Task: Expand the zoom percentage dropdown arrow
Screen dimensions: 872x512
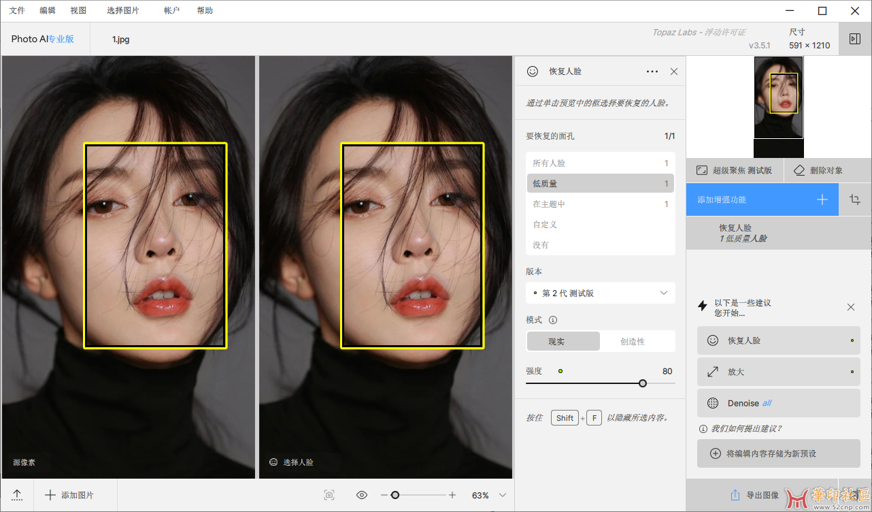Action: [503, 495]
